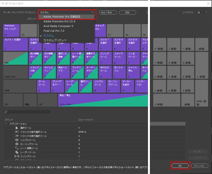Select the カメラ 8 を選択 key

(119, 44)
